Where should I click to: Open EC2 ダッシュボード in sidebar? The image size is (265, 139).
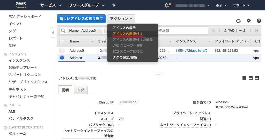point(25,17)
